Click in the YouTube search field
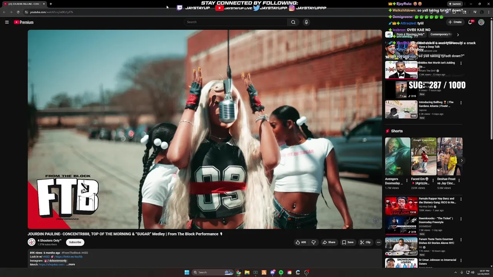This screenshot has height=277, width=493. click(x=235, y=22)
